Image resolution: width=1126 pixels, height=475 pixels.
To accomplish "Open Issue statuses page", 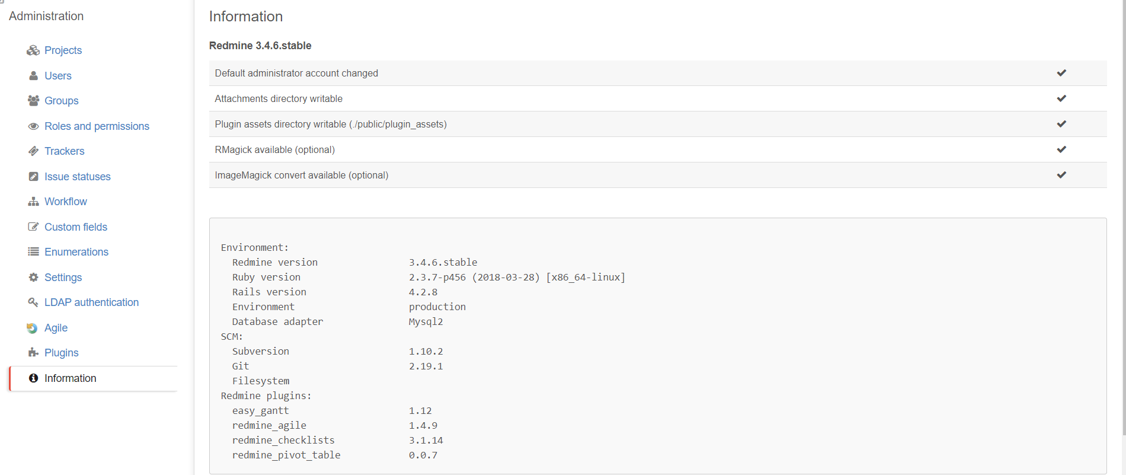I will 78,177.
